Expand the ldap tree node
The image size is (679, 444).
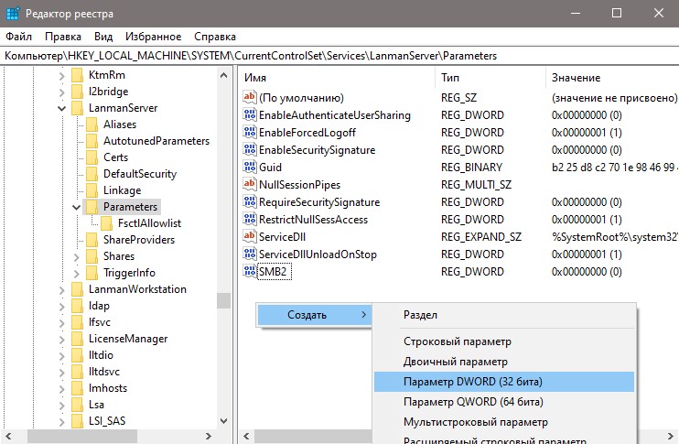pos(61,307)
